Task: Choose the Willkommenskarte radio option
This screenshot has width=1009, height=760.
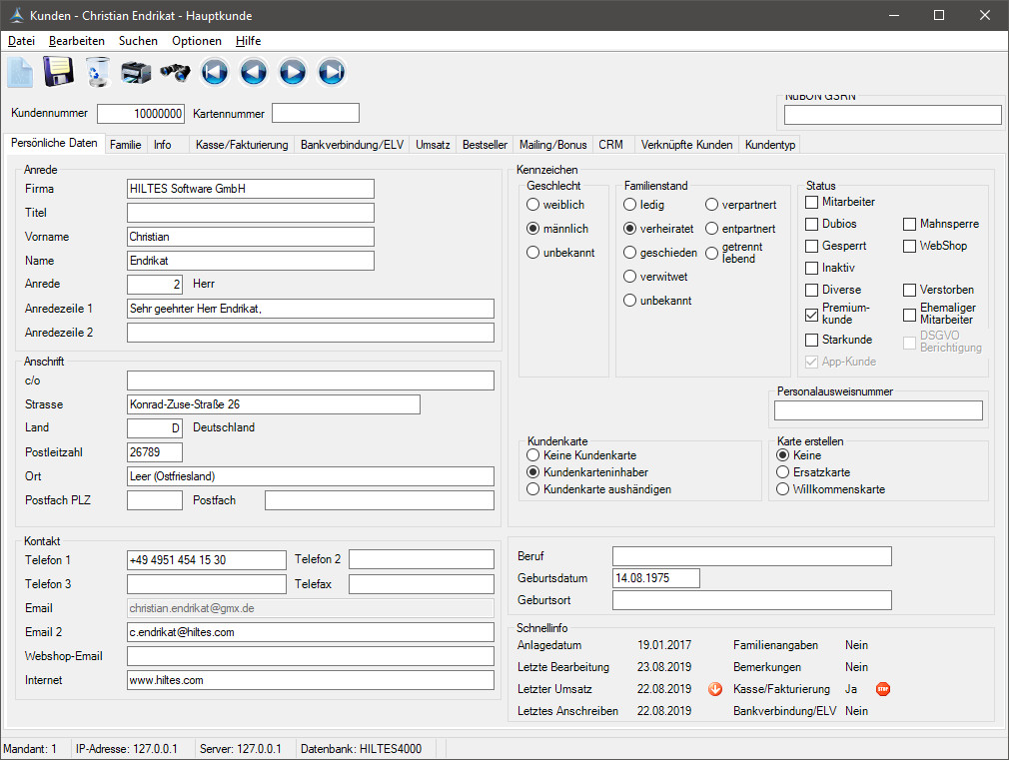Action: pos(783,489)
